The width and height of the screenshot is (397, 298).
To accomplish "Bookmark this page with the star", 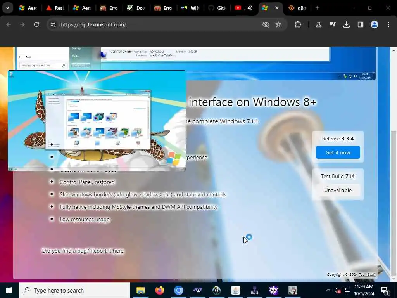I will coord(278,24).
